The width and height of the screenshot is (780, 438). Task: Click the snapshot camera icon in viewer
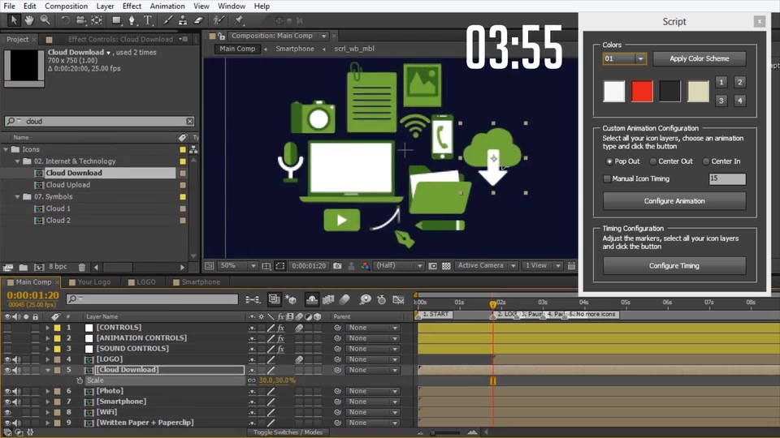click(337, 266)
